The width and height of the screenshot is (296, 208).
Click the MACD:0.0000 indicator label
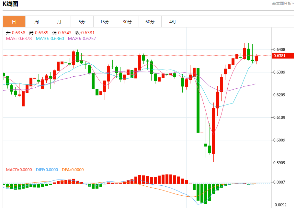coord(19,170)
